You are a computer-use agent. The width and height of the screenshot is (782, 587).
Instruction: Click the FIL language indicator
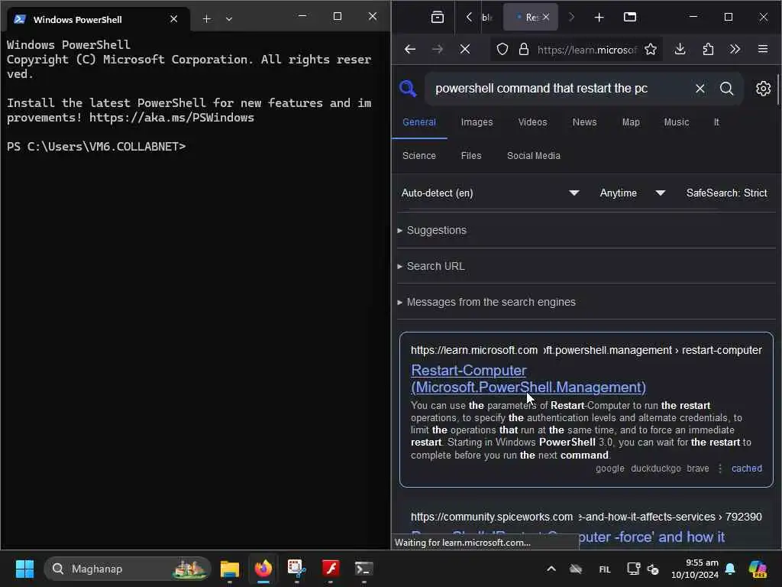[x=605, y=569]
